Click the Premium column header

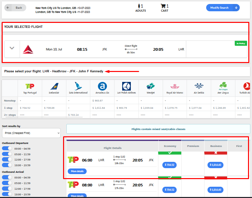[x=193, y=146]
